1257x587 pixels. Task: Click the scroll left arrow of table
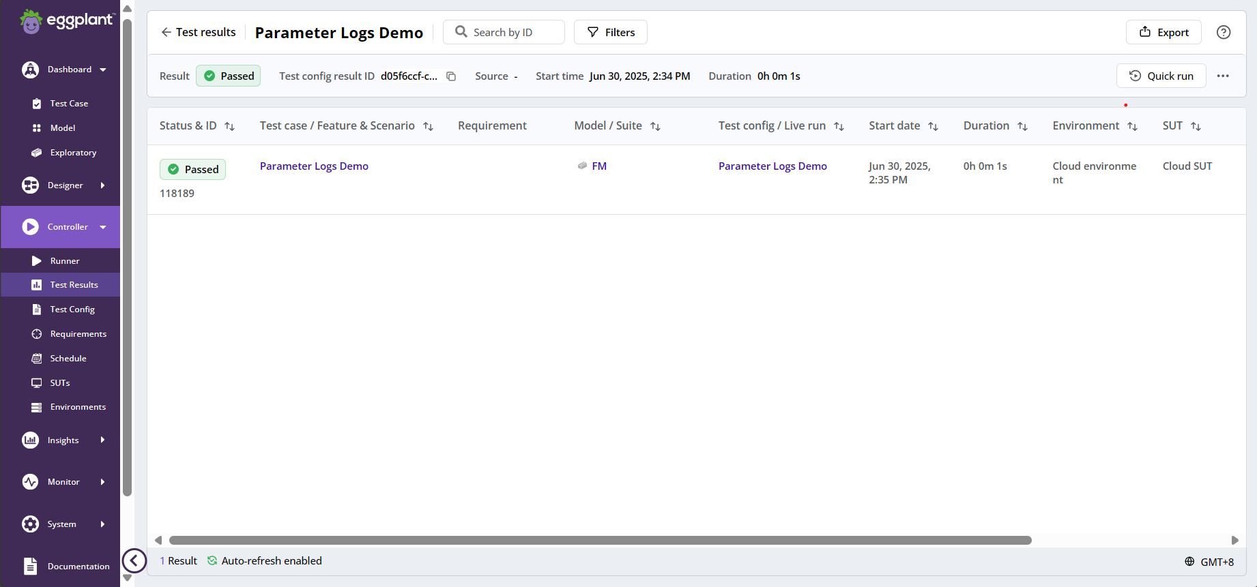click(x=158, y=541)
